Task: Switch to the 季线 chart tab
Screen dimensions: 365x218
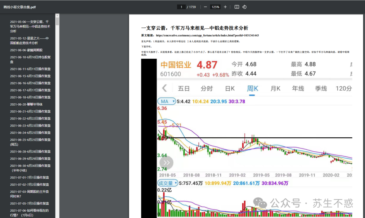Action: [x=321, y=88]
